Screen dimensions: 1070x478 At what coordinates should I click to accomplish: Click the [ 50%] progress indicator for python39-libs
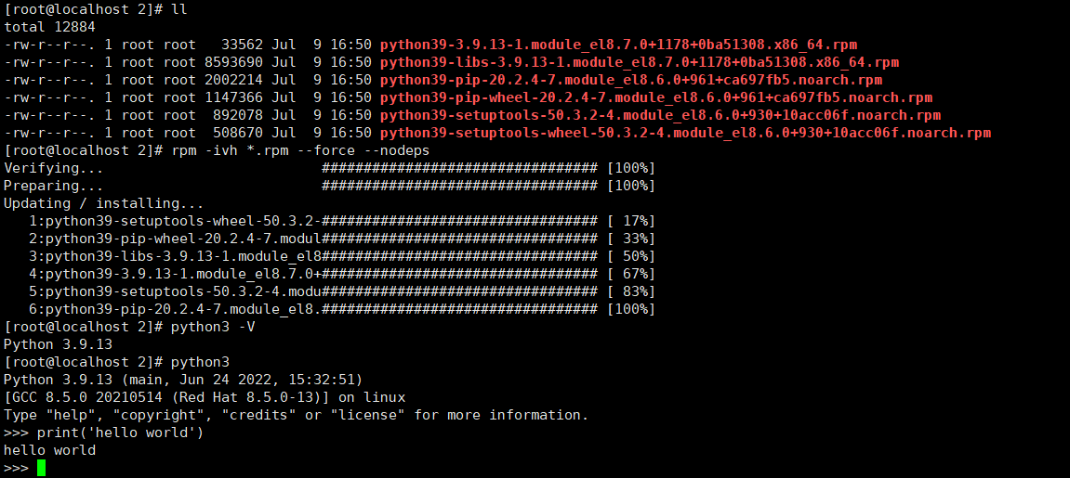tap(630, 257)
